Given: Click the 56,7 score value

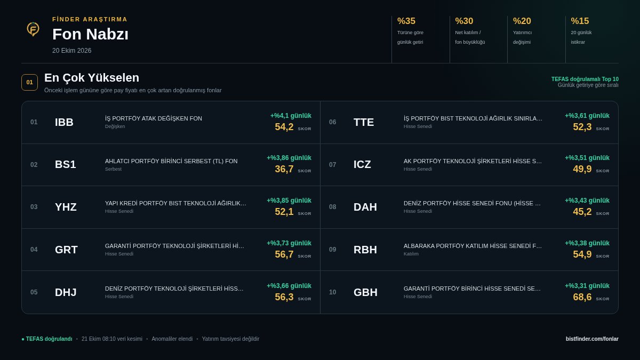Looking at the screenshot, I should coord(284,254).
